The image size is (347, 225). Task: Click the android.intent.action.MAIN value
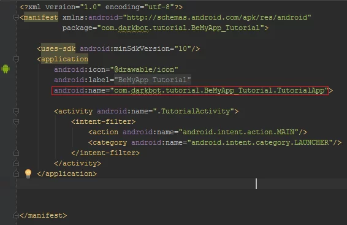pos(238,132)
